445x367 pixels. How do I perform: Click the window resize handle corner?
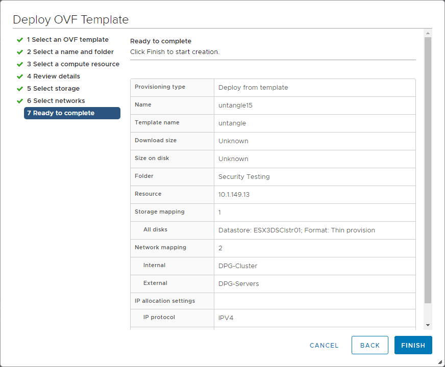441,363
